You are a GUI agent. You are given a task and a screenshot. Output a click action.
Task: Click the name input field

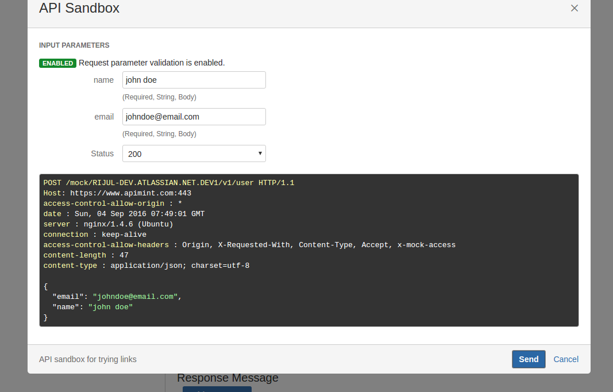[x=194, y=80]
